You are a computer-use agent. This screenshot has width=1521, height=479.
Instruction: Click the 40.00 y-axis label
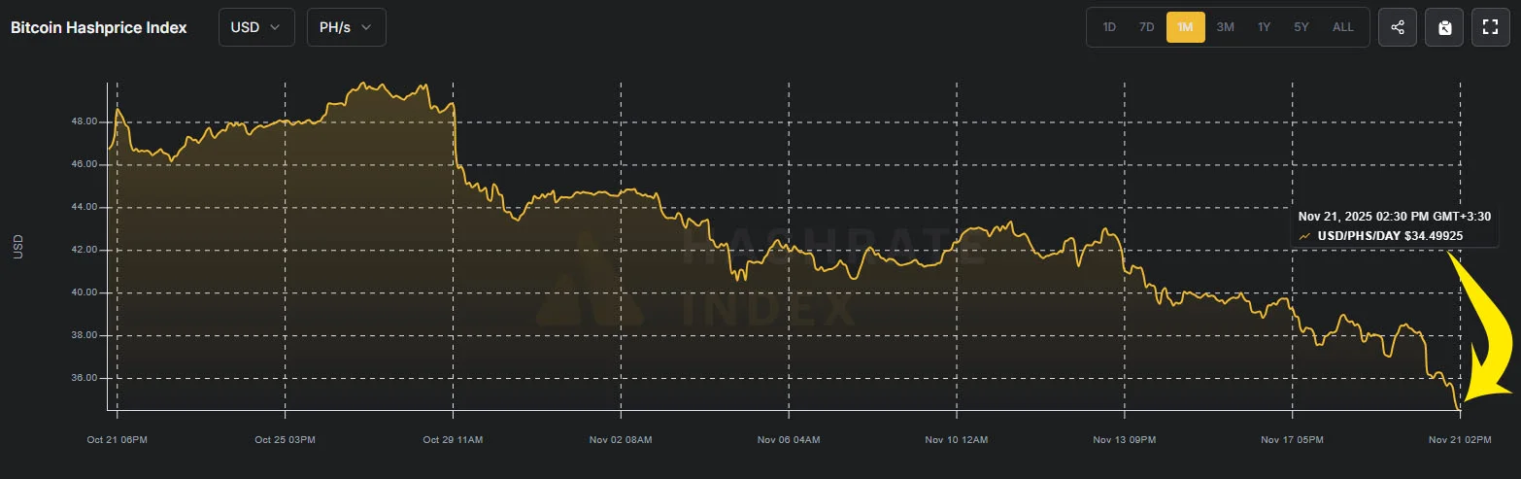click(x=84, y=292)
